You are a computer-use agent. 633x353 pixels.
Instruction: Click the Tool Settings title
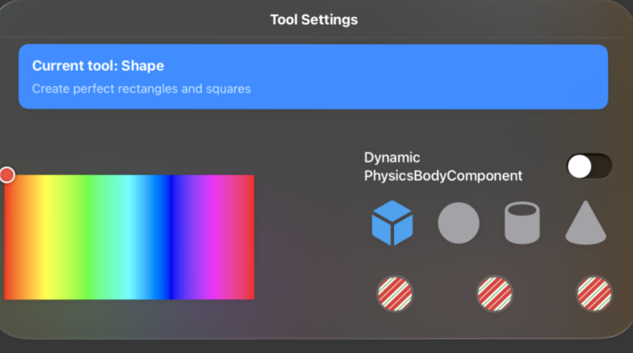(x=313, y=19)
